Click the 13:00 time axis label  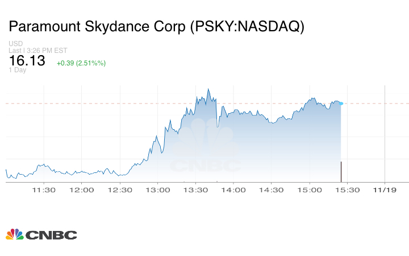pos(157,190)
